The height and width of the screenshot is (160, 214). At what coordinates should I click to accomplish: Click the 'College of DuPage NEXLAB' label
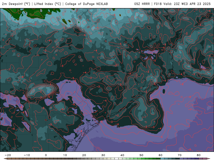tap(86, 4)
